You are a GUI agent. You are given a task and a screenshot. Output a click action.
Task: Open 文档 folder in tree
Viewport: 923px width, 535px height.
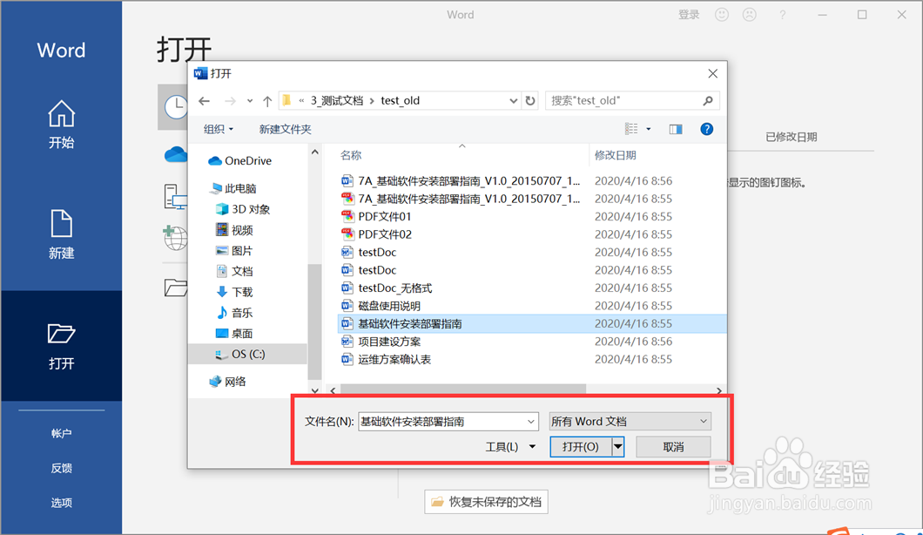pos(234,271)
